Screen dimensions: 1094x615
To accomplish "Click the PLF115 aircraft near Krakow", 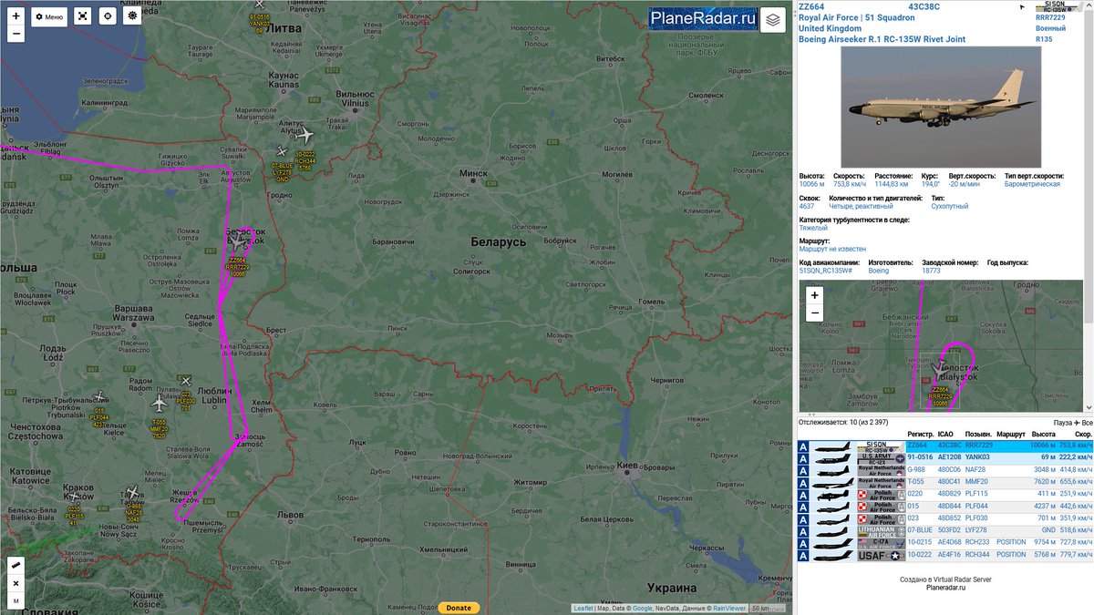I will pos(73,496).
